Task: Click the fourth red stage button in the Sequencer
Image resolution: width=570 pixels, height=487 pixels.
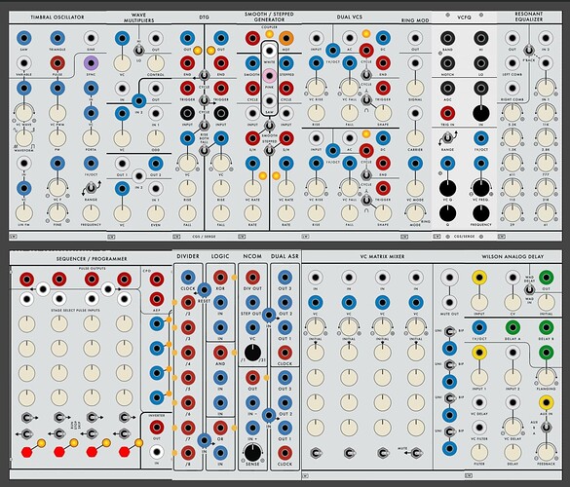Action: pyautogui.click(x=125, y=452)
